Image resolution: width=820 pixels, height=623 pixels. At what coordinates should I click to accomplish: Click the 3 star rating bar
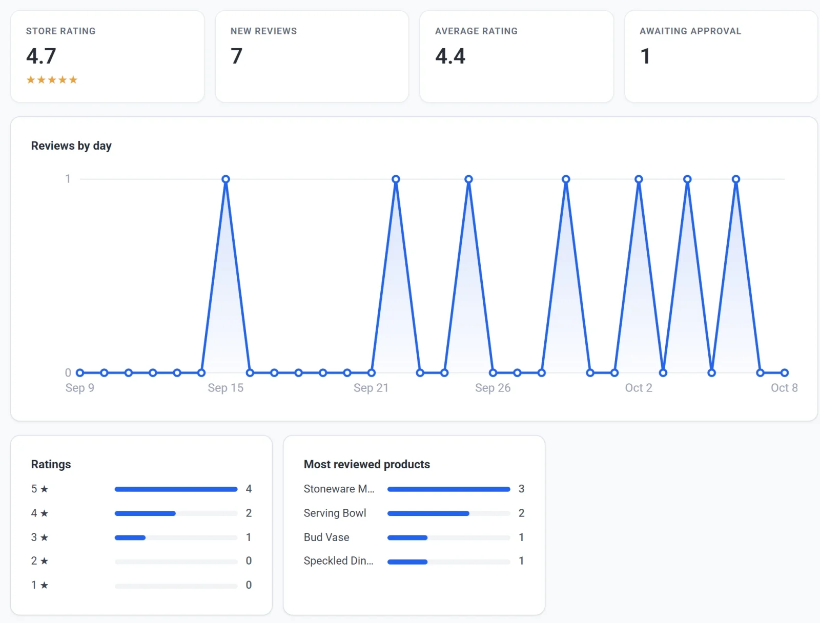coord(176,537)
